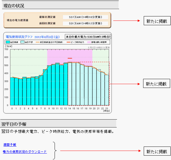Click the 翌日の予想最大電力 description sentence
The width and height of the screenshot is (171, 160).
[x=57, y=132]
